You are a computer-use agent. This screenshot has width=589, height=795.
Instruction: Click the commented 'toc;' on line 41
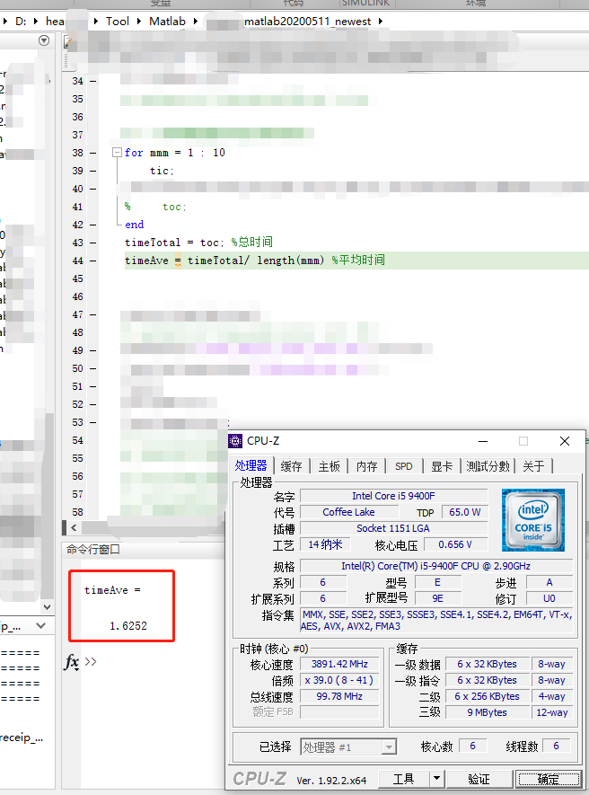[174, 207]
